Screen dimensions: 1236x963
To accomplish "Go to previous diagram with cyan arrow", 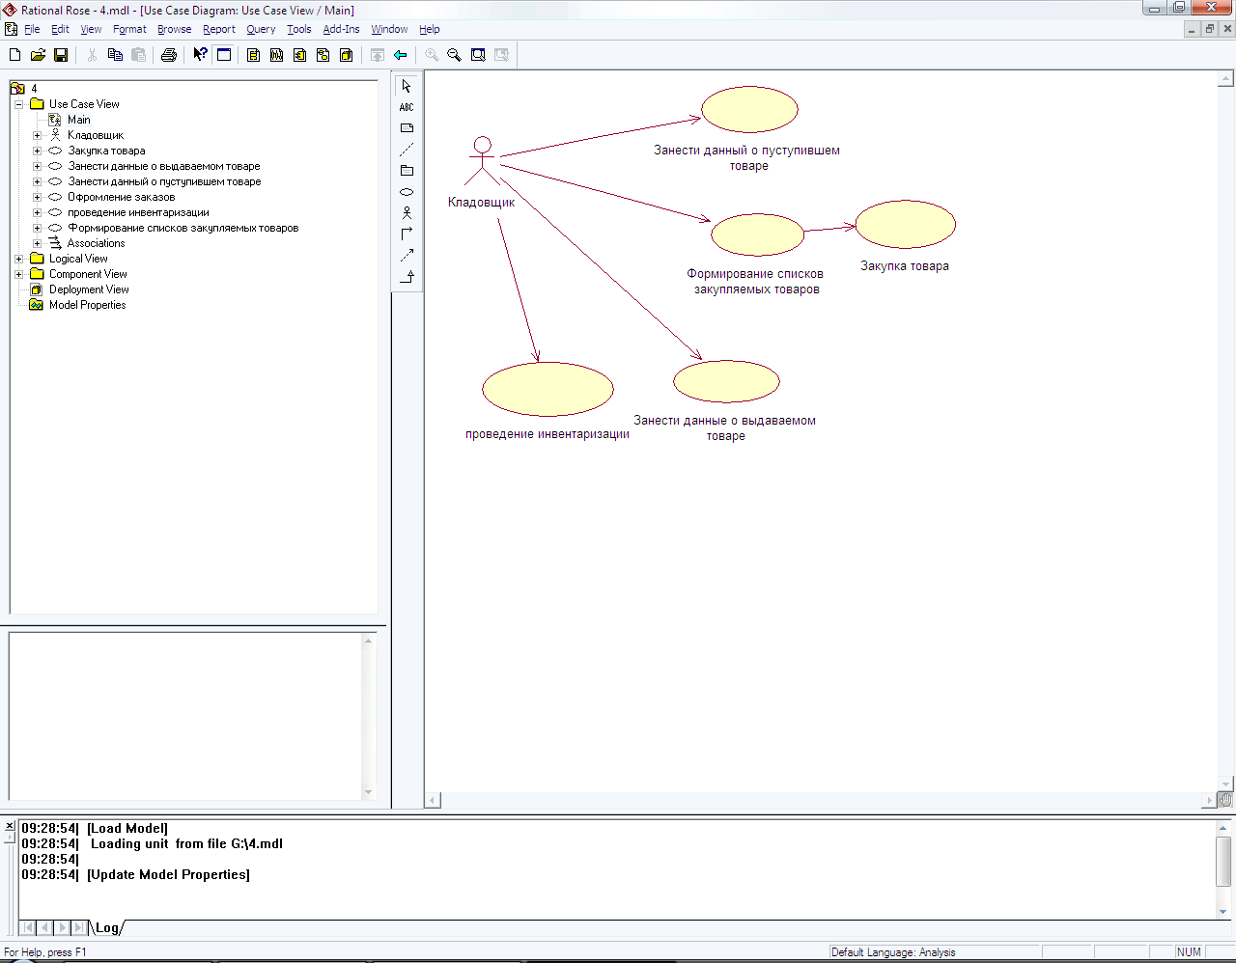I will point(400,55).
